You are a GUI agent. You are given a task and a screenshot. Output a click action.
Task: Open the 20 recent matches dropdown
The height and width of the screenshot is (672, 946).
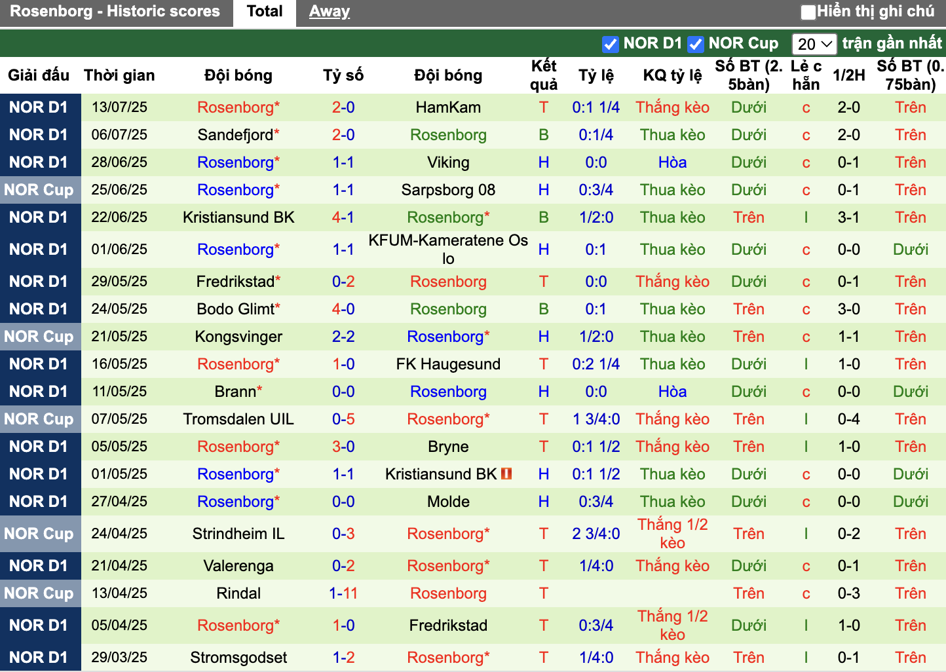tap(814, 44)
